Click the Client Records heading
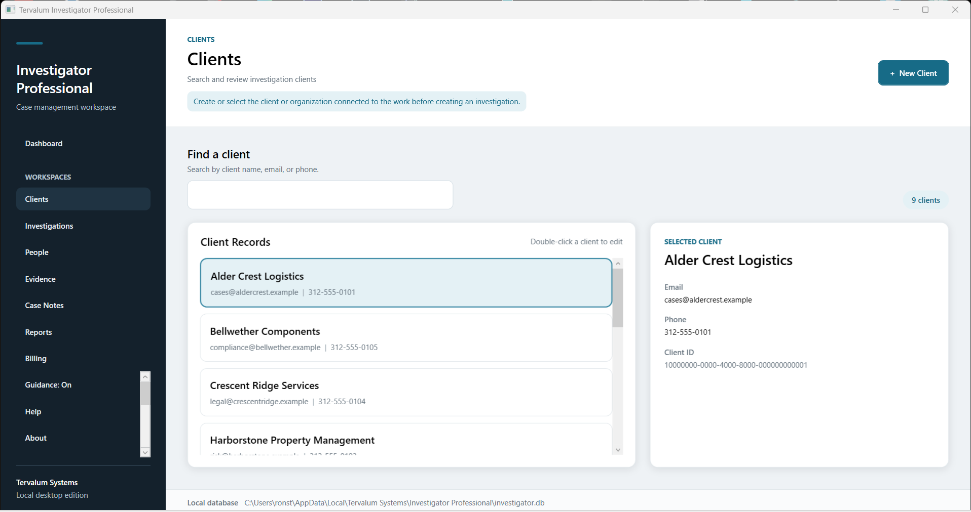This screenshot has width=971, height=512. coord(235,242)
